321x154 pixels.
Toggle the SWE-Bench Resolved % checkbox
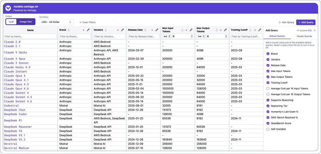point(268,117)
